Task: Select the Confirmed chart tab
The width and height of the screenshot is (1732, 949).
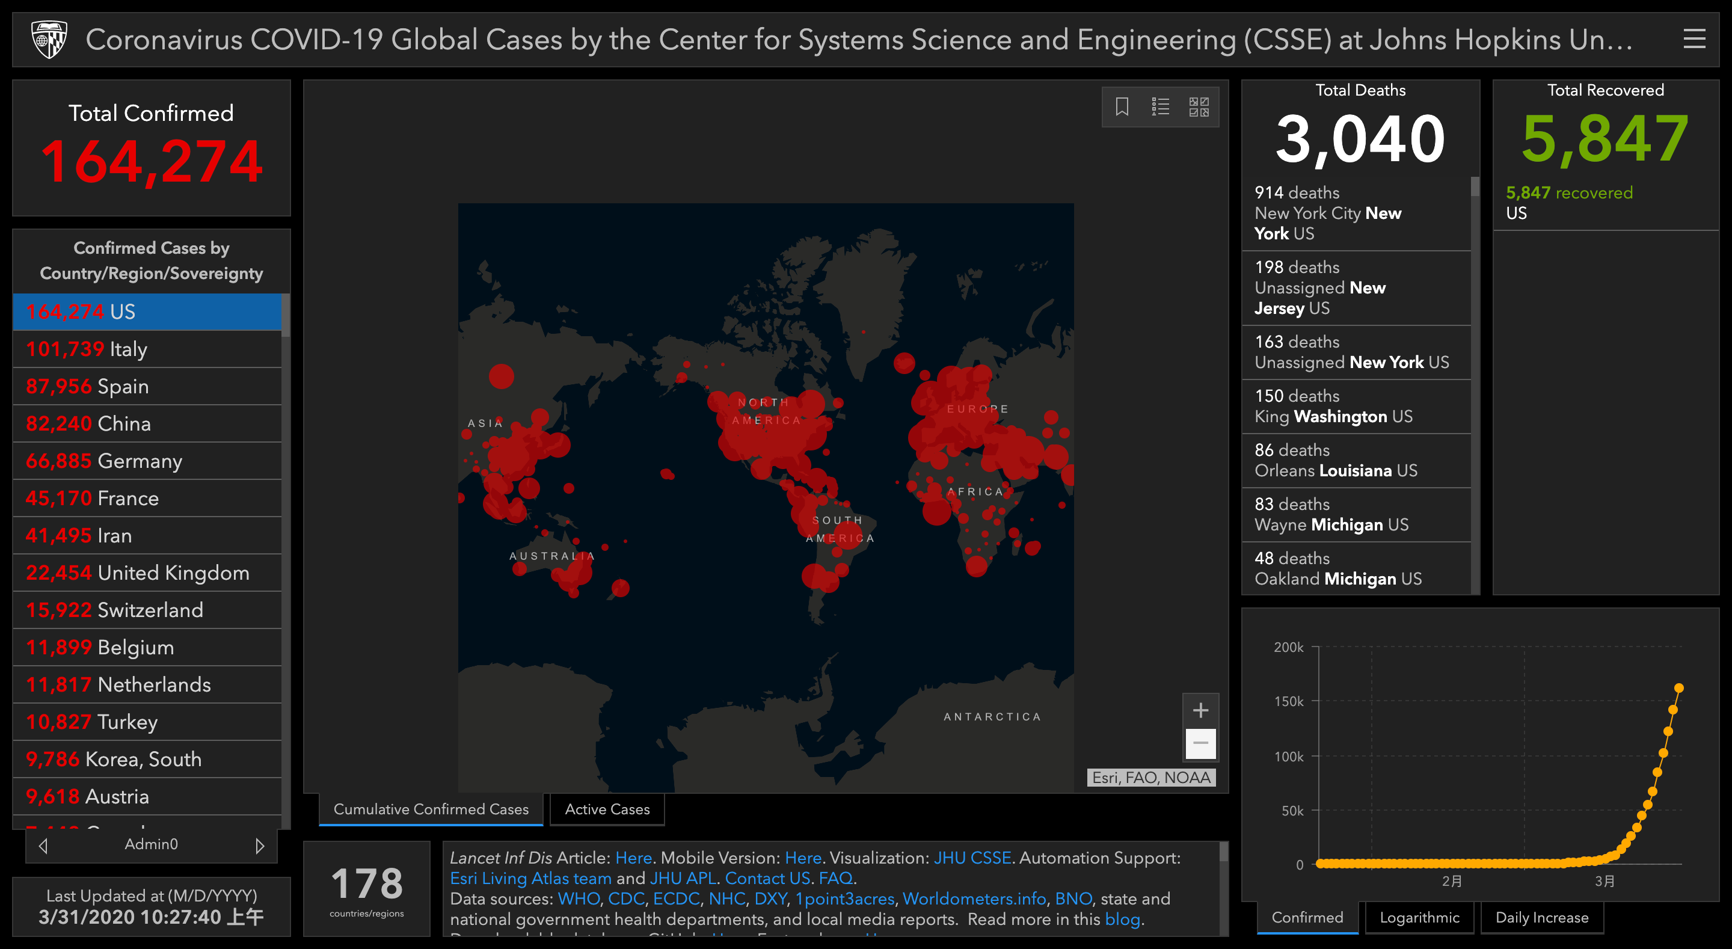Action: click(x=1307, y=917)
